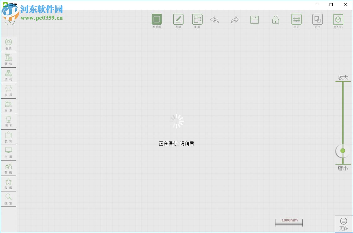The image size is (353, 233).
Task: Close the 喜云 window
Action: [x=345, y=5]
